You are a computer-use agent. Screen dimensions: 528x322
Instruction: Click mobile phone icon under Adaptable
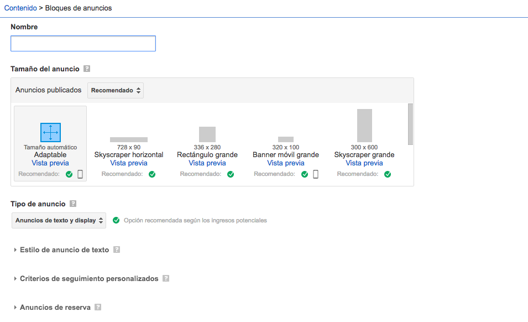coord(80,174)
